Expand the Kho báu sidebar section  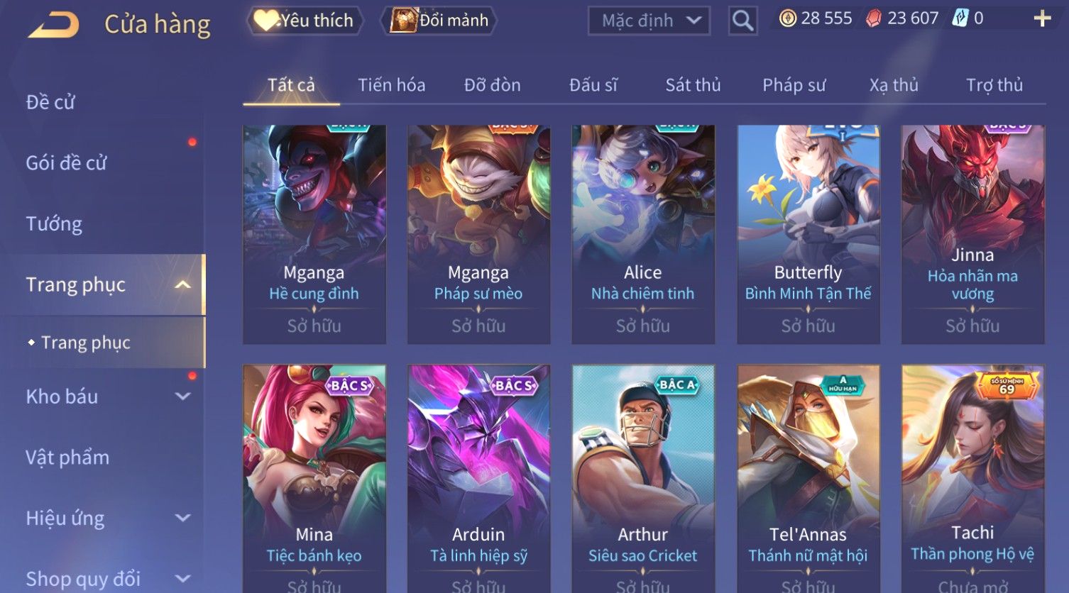tap(182, 397)
